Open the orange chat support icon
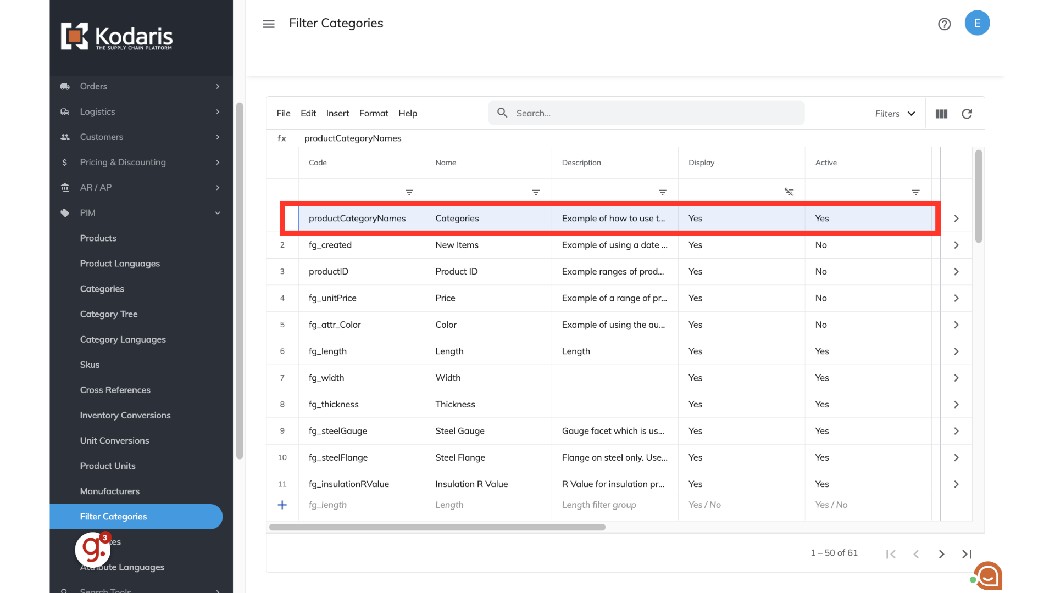1055x593 pixels. (x=989, y=575)
